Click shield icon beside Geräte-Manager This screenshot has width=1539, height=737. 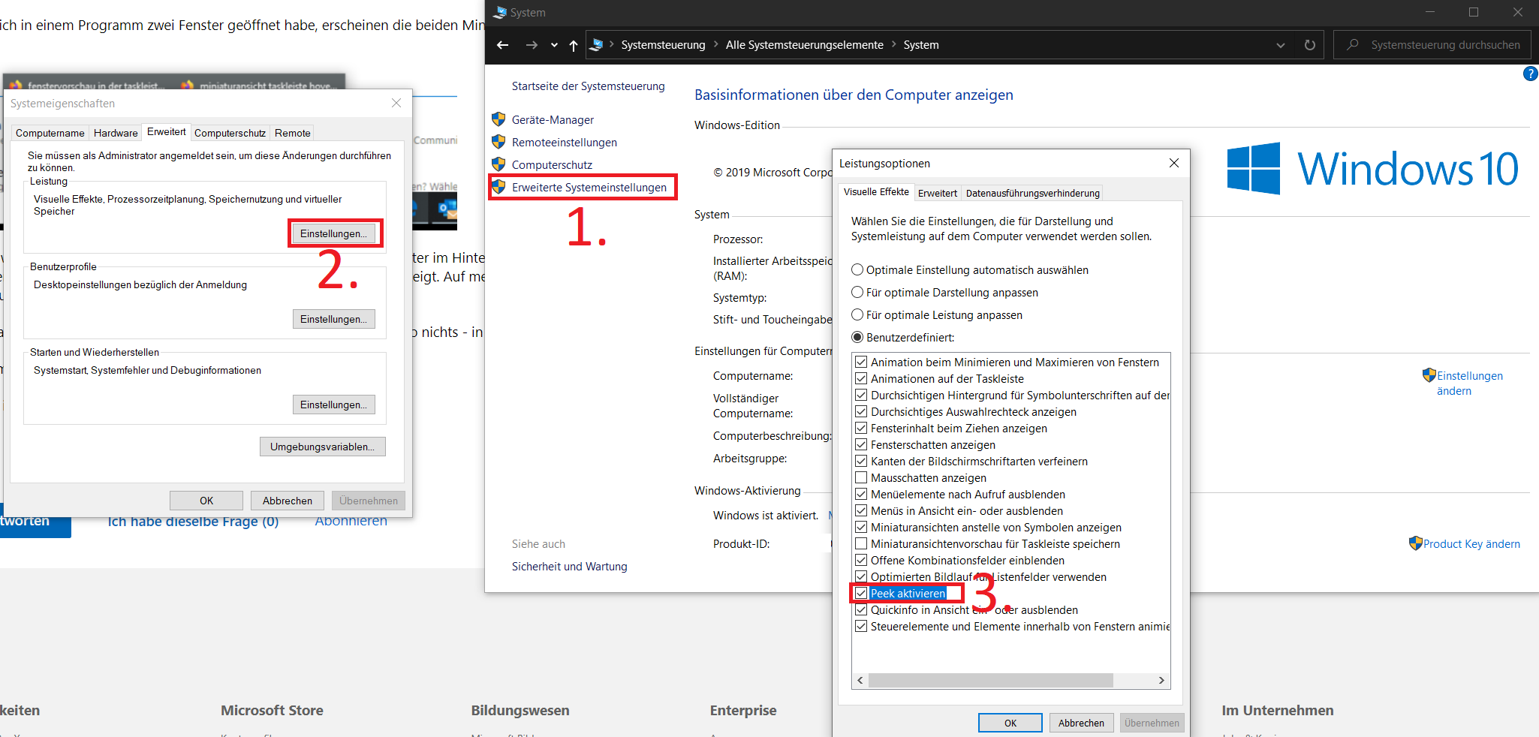(498, 119)
